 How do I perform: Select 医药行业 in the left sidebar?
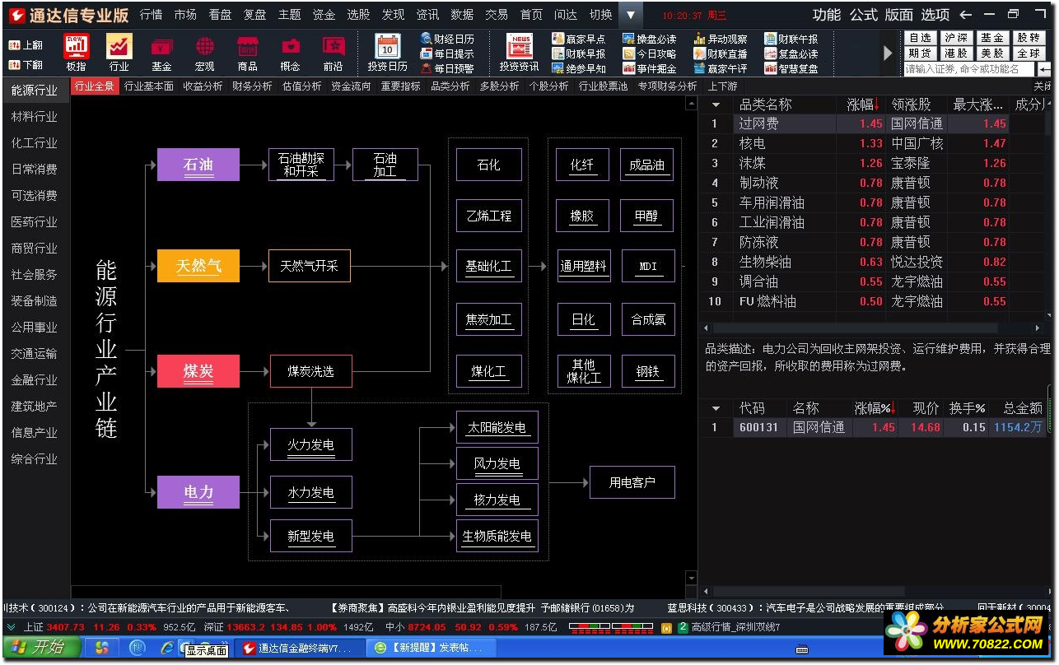(35, 221)
